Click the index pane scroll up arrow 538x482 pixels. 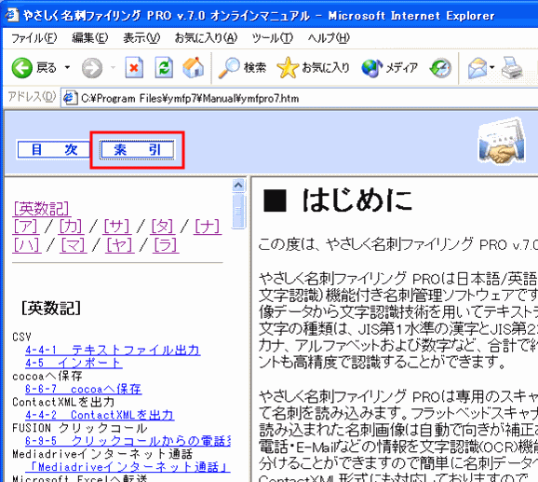238,186
